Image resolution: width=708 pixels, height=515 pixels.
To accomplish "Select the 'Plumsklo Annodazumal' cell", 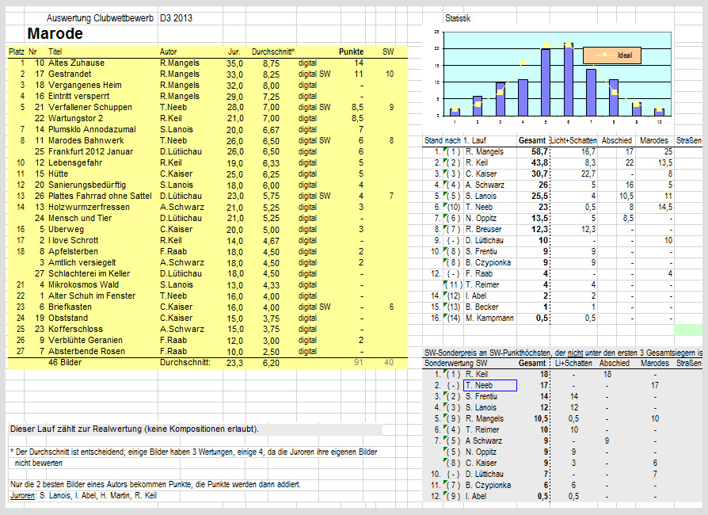I will tap(92, 129).
